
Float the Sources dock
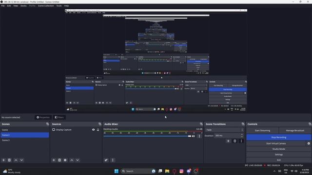(100, 124)
